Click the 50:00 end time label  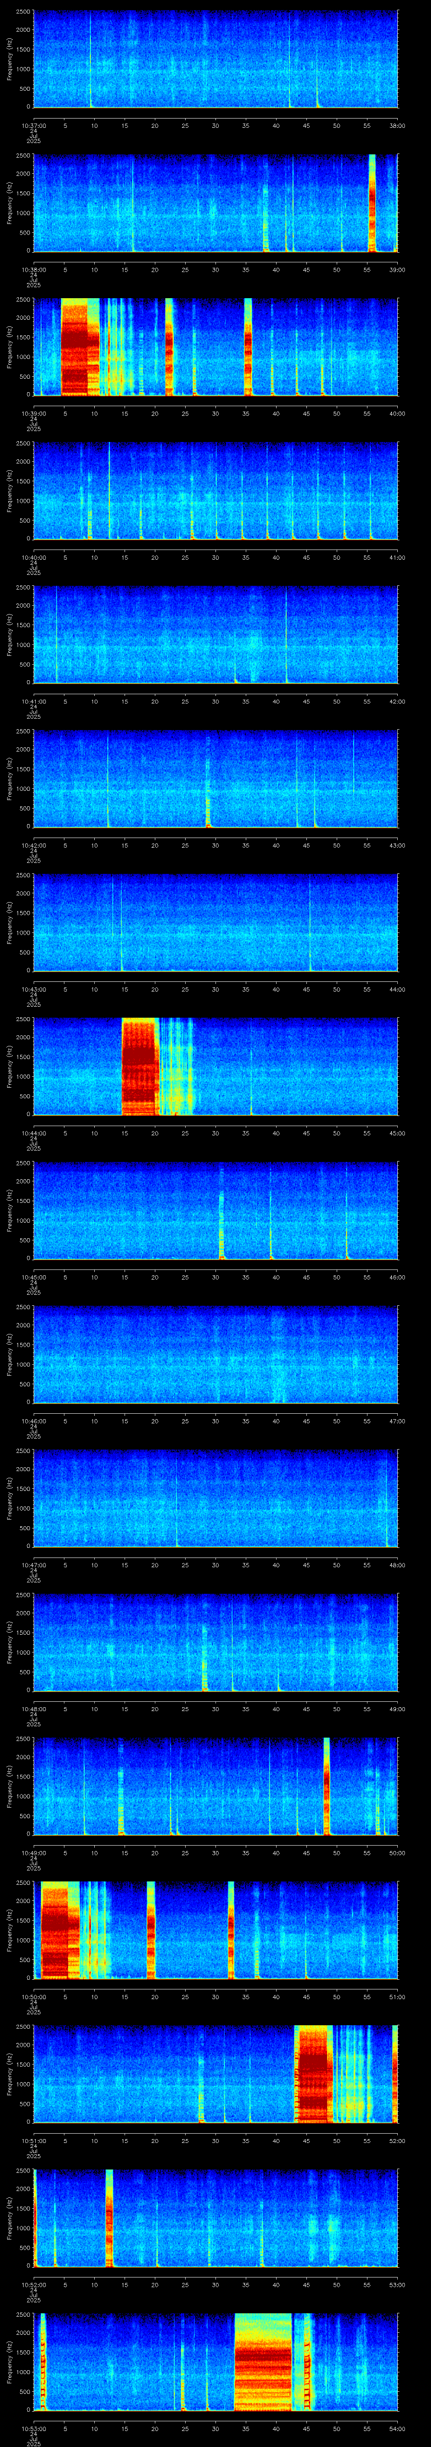coord(398,1852)
